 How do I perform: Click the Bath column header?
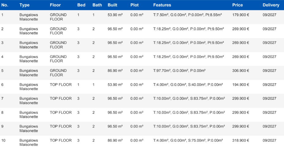[x=97, y=5]
